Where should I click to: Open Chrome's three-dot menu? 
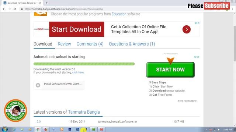[233, 9]
